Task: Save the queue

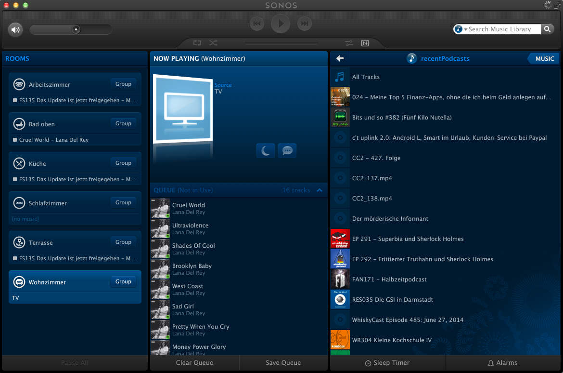Action: pos(283,362)
